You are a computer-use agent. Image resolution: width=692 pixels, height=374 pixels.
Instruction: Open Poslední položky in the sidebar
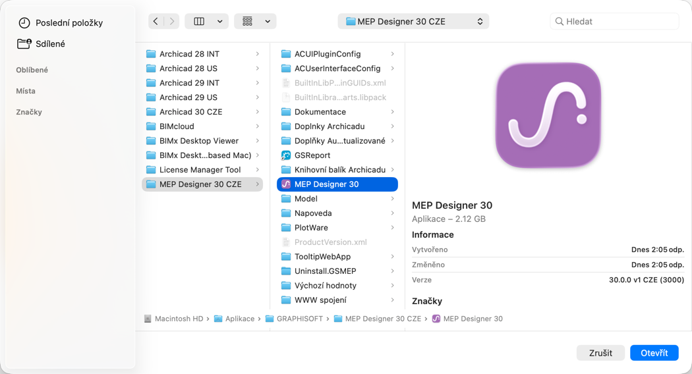(61, 23)
